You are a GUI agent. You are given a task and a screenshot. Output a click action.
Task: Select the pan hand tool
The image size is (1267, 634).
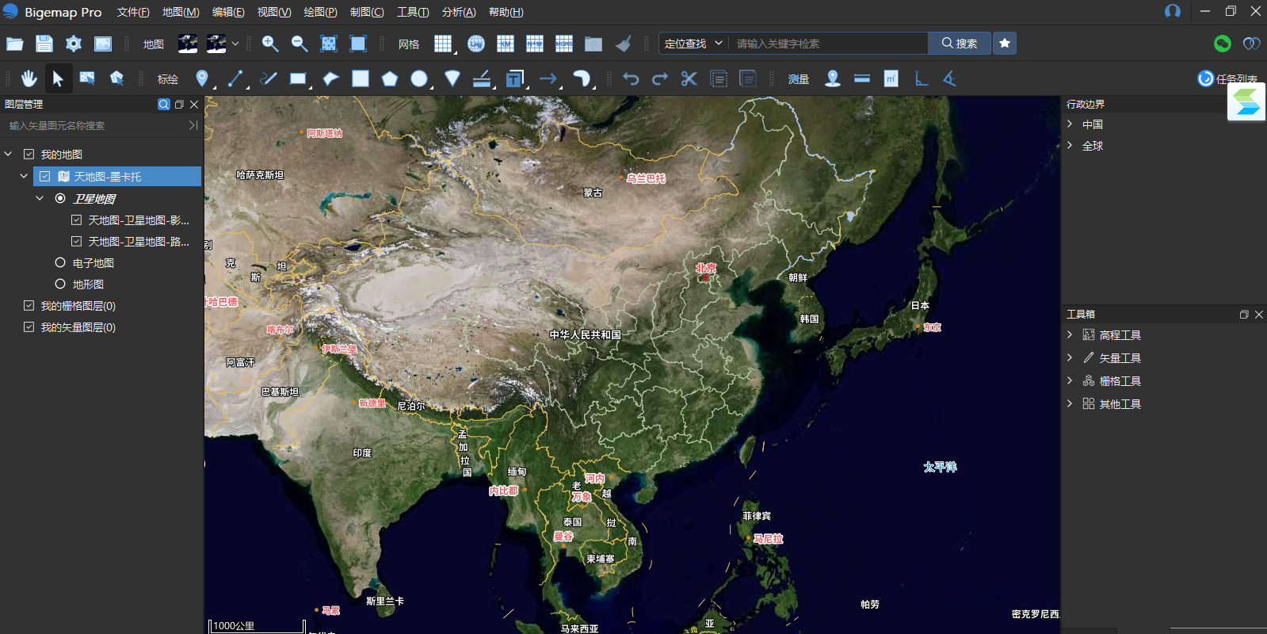(x=29, y=78)
